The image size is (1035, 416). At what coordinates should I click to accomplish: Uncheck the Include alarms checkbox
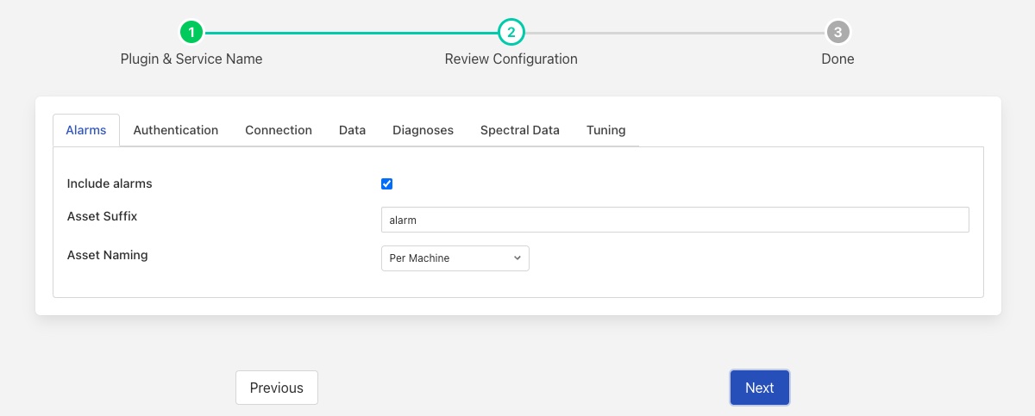387,183
